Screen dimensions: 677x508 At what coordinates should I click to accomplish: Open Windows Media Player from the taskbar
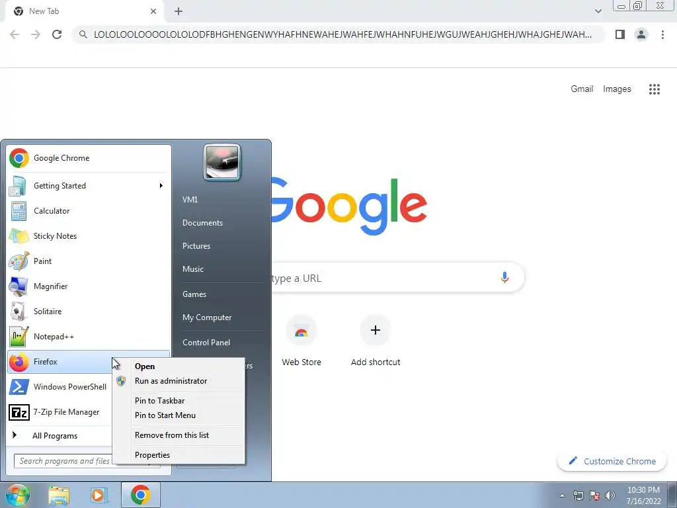(x=99, y=495)
